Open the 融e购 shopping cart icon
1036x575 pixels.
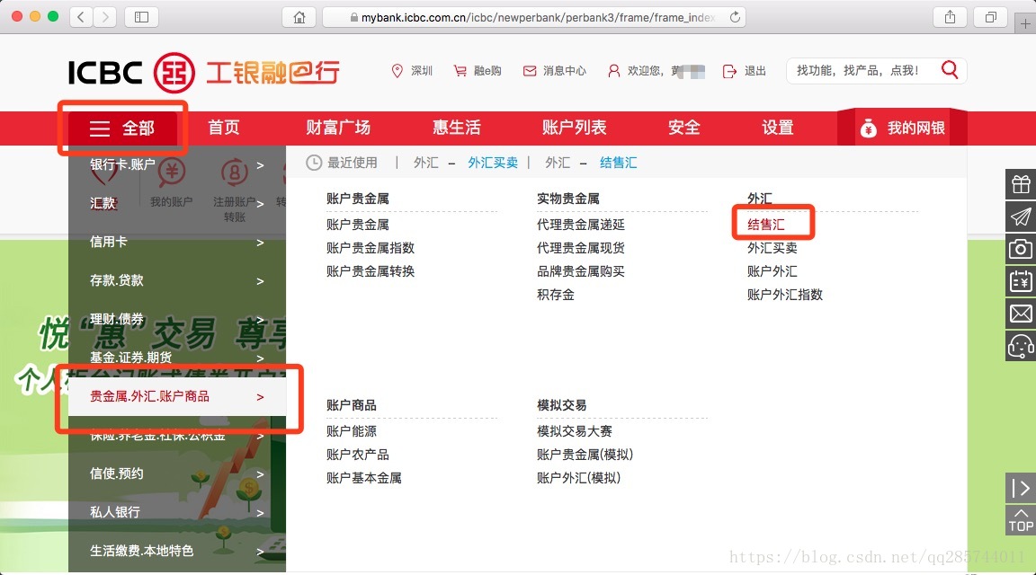pyautogui.click(x=460, y=71)
